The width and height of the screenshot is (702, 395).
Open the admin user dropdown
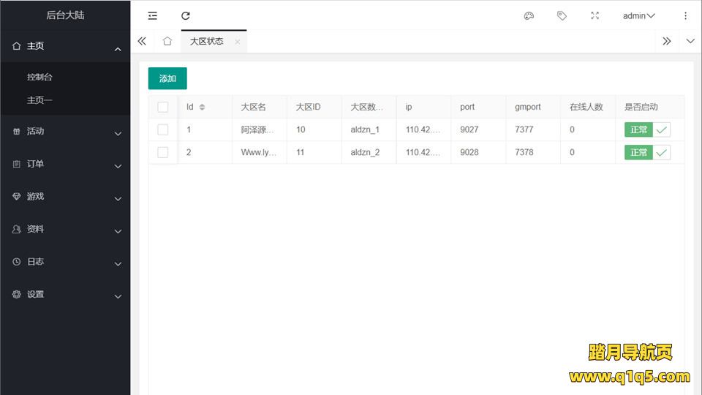coord(638,15)
